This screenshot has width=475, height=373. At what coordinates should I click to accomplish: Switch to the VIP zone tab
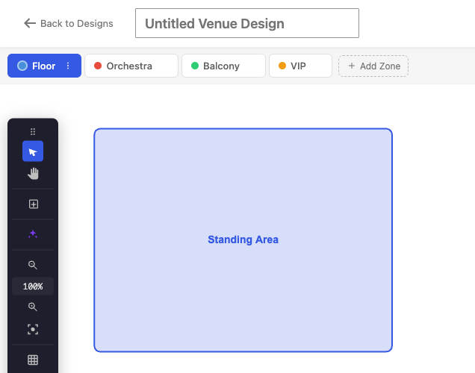[x=300, y=66]
